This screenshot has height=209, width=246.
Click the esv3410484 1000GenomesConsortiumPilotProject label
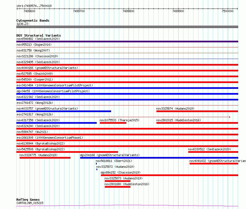[55, 85]
